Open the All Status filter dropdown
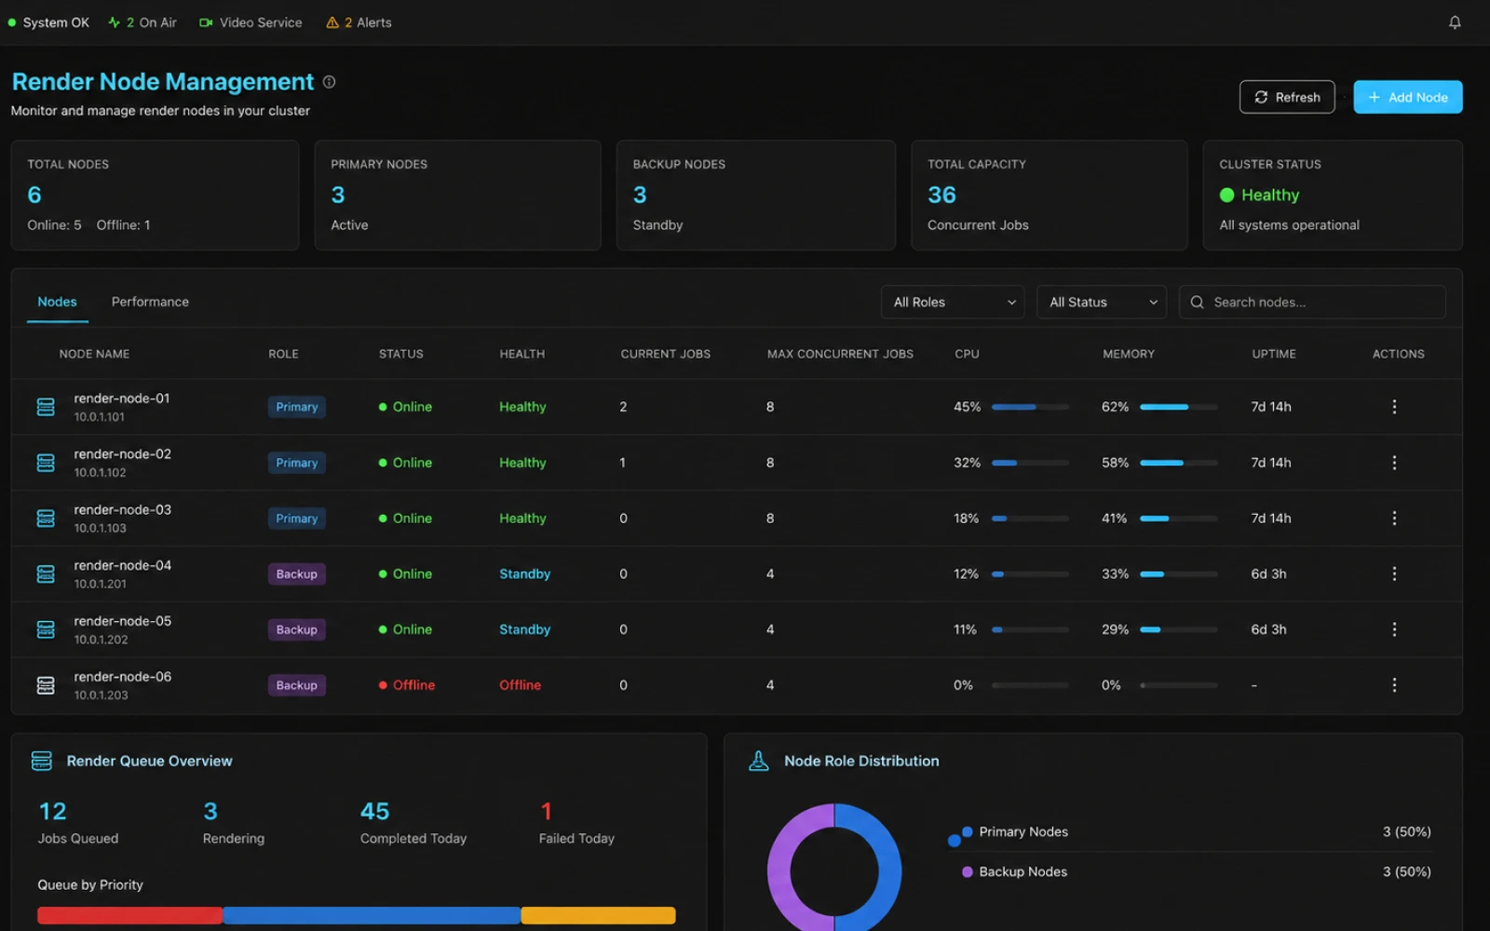Screen dimensions: 1490x931 1101,303
